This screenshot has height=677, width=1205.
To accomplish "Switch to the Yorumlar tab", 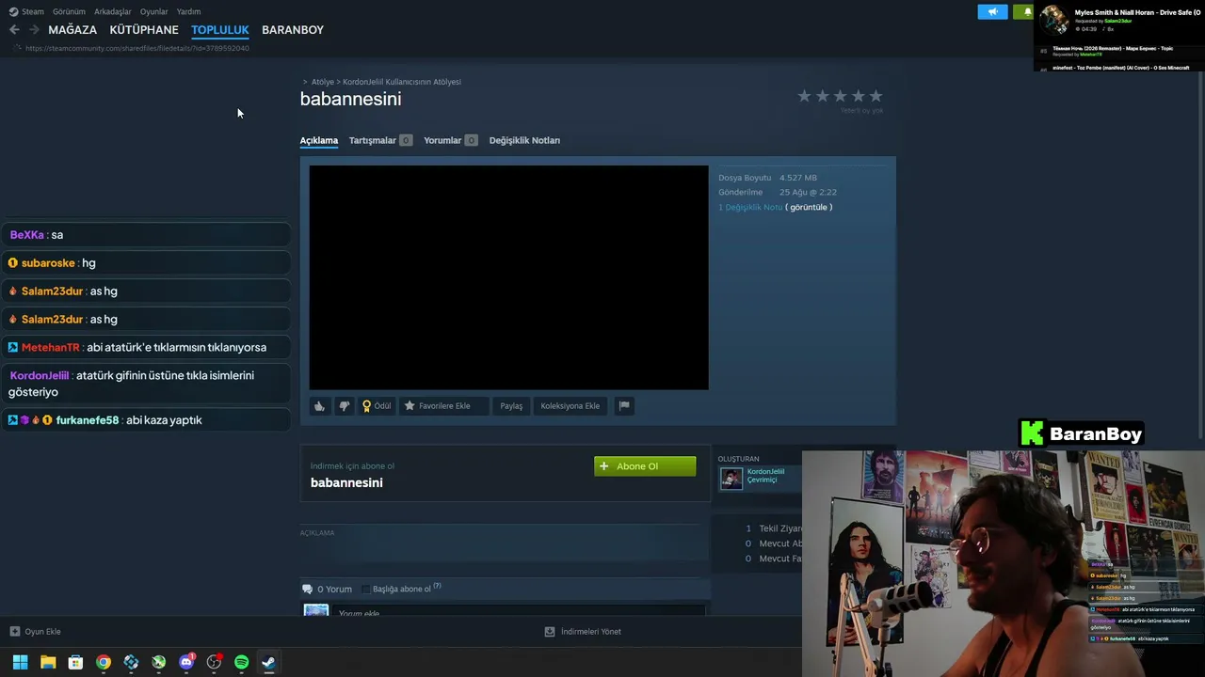I will point(450,141).
